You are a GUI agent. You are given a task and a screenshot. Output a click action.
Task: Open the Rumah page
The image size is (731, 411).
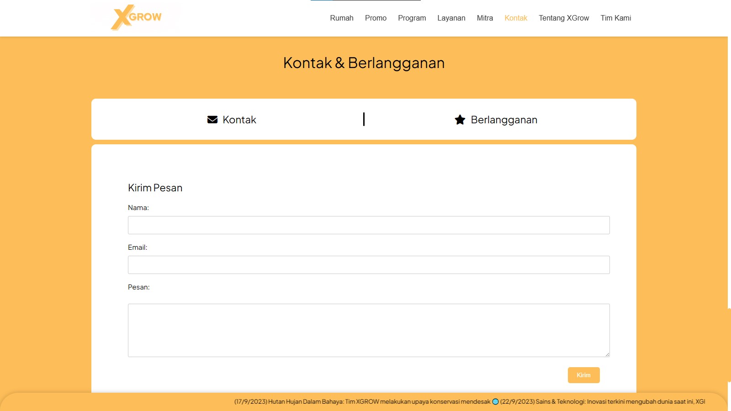[341, 18]
